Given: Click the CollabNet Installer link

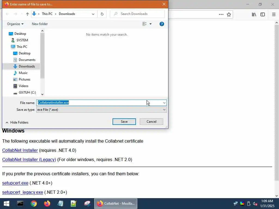Looking at the screenshot, I should tap(20, 150).
